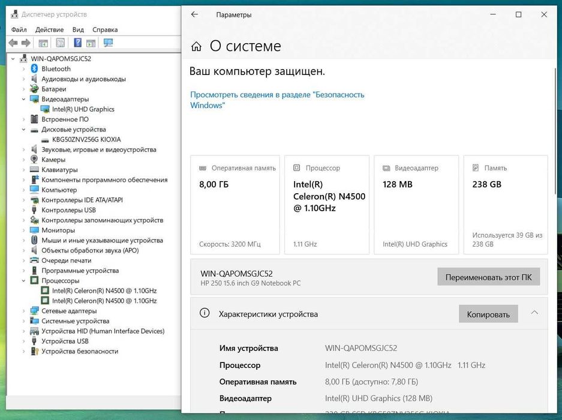The height and width of the screenshot is (420, 562).
Task: Click the Батареи battery icon
Action: coord(34,89)
